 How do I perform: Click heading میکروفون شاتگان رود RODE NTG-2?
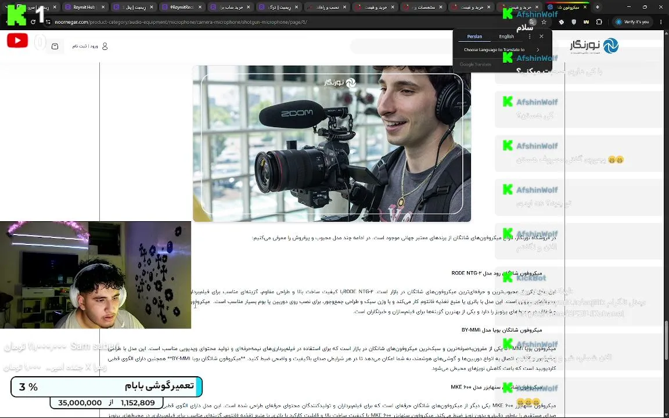(x=497, y=273)
